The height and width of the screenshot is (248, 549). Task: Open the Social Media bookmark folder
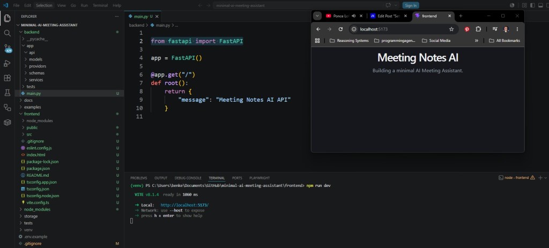(x=436, y=41)
